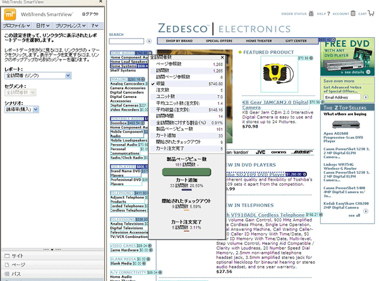
Task: Click the ページ panel icon
Action: point(7,265)
